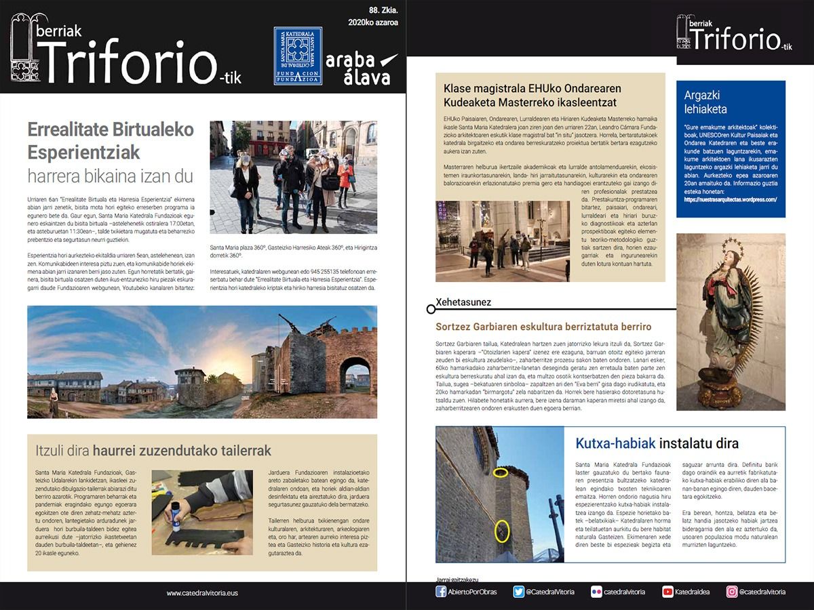This screenshot has width=814, height=610.
Task: Open the catedralvitoria Flickr link
Action: click(x=624, y=592)
